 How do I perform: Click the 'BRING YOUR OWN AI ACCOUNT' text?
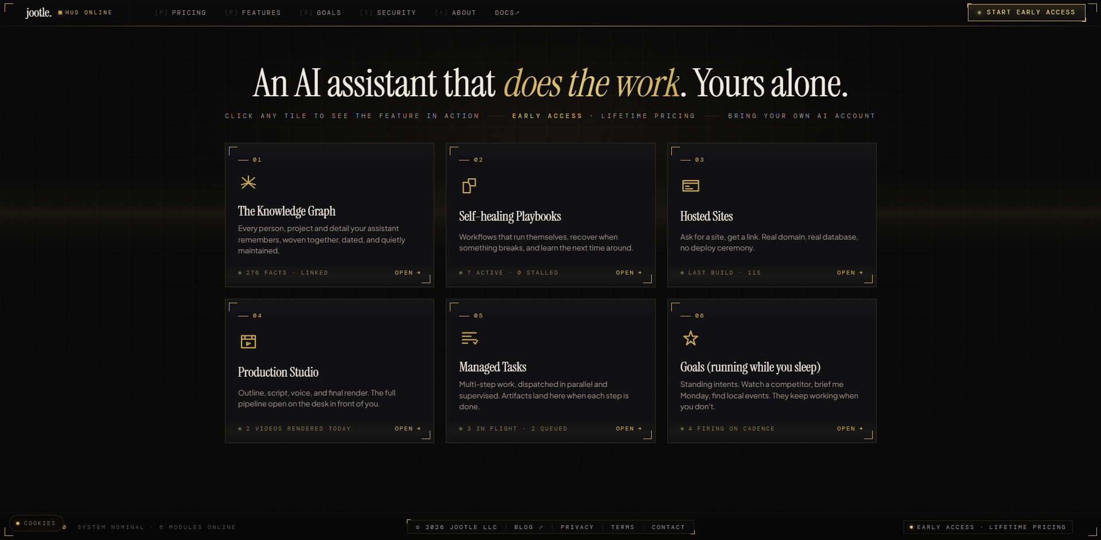tap(802, 116)
